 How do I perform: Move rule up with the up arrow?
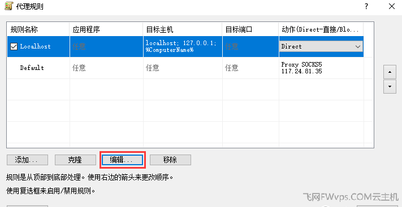(x=390, y=72)
